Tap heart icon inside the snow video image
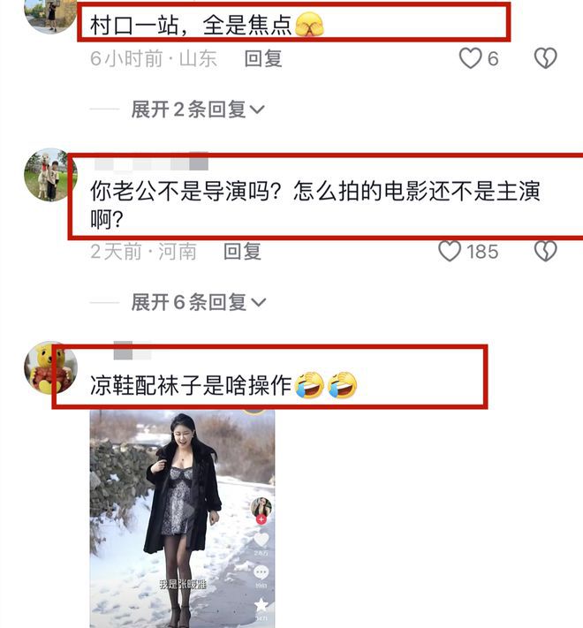583x628 pixels. [261, 540]
